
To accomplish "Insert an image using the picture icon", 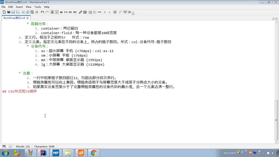I will (x=85, y=12).
